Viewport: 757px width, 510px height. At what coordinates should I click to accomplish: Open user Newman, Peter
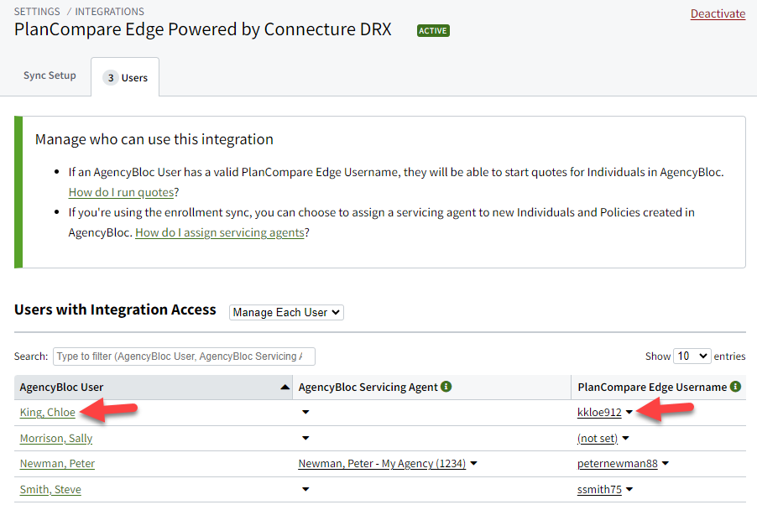coord(57,464)
